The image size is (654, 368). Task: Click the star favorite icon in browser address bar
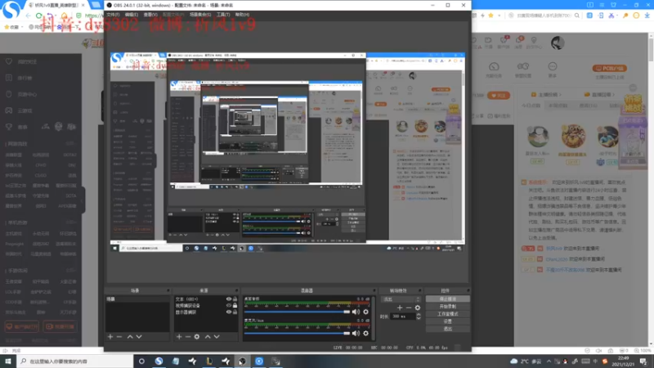click(491, 16)
